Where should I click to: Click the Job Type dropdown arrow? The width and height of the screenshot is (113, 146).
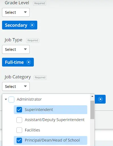click(x=25, y=49)
